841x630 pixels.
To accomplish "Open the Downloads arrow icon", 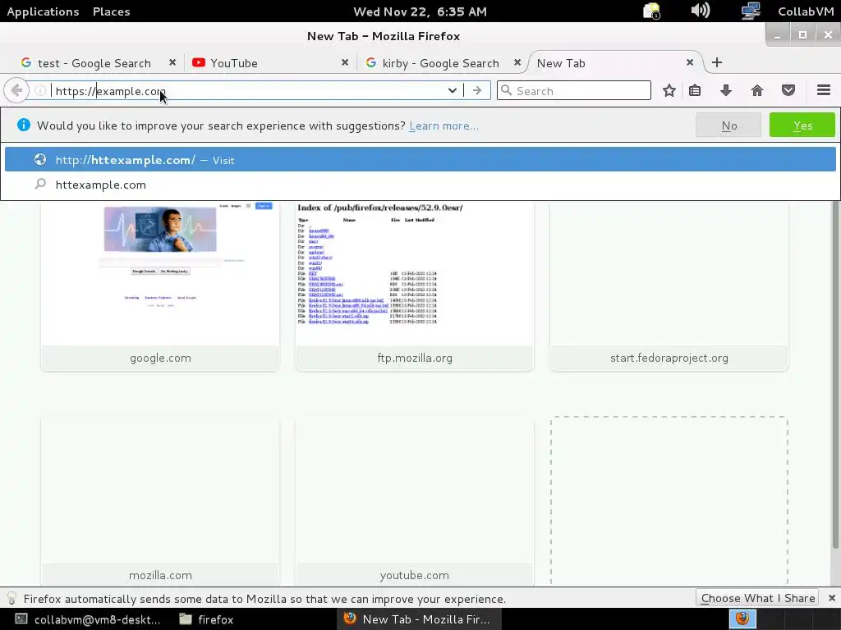I will (726, 90).
